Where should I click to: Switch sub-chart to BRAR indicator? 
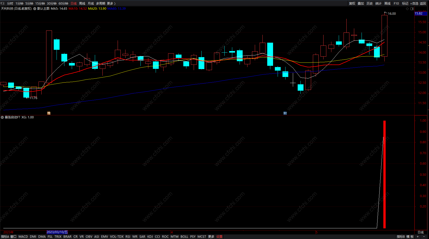pos(67,237)
